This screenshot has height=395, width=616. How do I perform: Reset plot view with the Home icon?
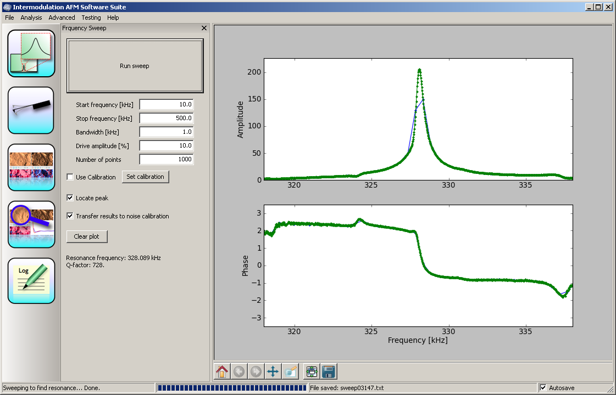click(x=222, y=371)
